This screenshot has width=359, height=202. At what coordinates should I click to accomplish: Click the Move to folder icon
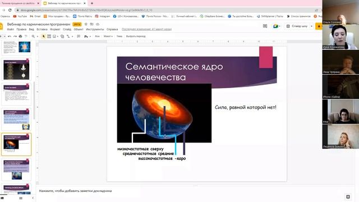click(x=91, y=24)
